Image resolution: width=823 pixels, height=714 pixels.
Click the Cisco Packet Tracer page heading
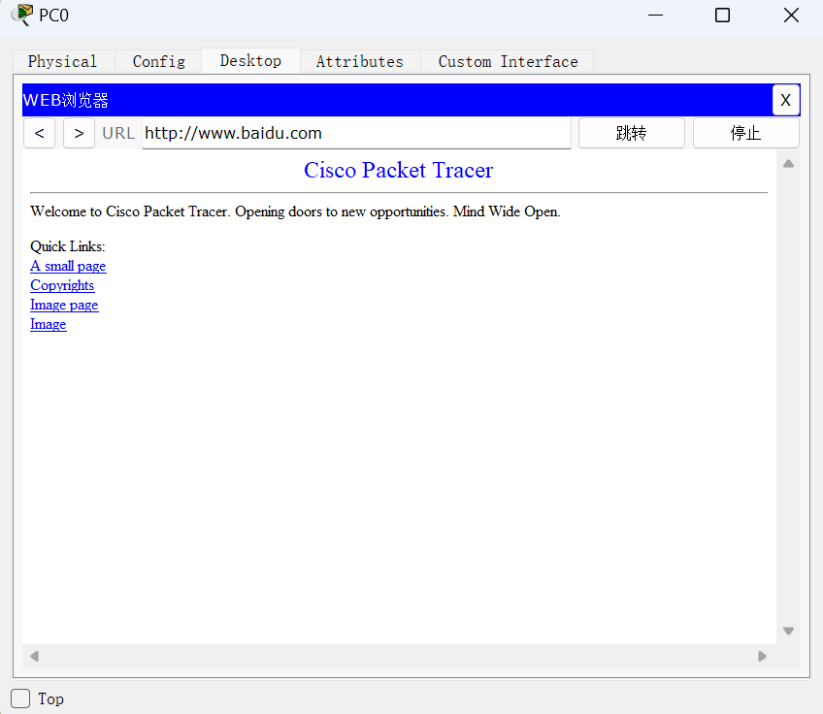point(398,170)
